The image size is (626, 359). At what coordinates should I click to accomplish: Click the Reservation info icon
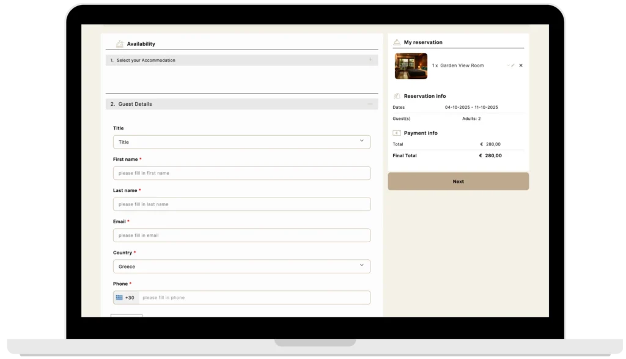click(x=397, y=96)
